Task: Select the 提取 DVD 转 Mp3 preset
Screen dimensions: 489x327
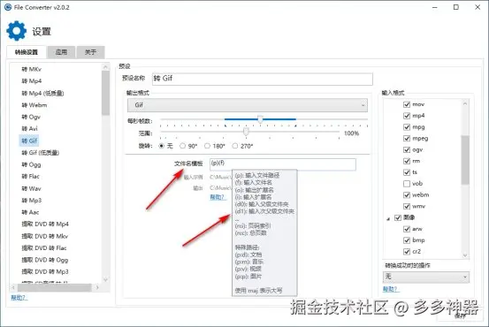Action: [45, 272]
